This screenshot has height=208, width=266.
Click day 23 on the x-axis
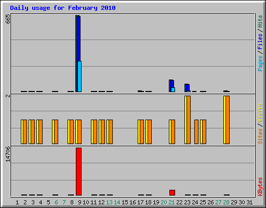[x=187, y=202]
